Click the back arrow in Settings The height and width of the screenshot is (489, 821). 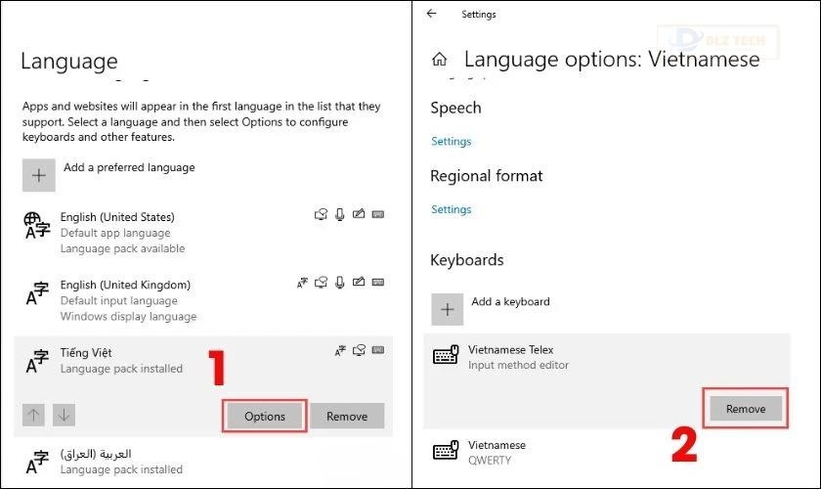tap(432, 15)
